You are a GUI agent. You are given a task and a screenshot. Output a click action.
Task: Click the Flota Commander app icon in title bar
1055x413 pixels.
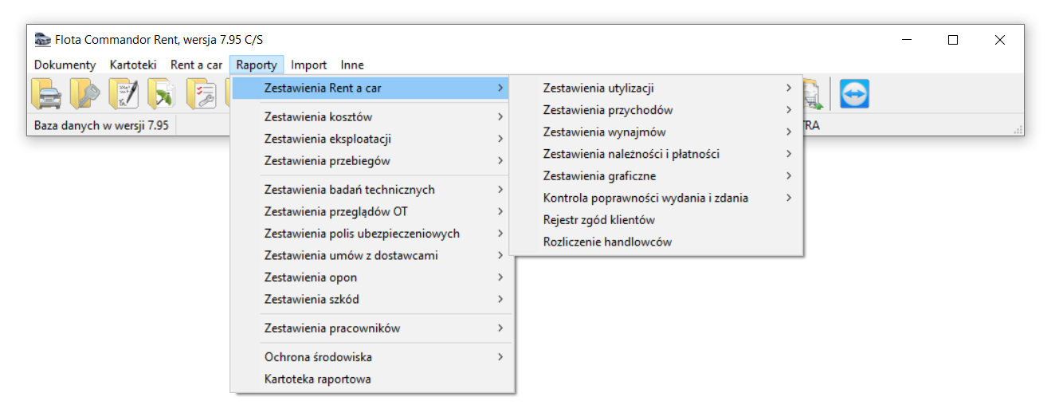coord(43,40)
